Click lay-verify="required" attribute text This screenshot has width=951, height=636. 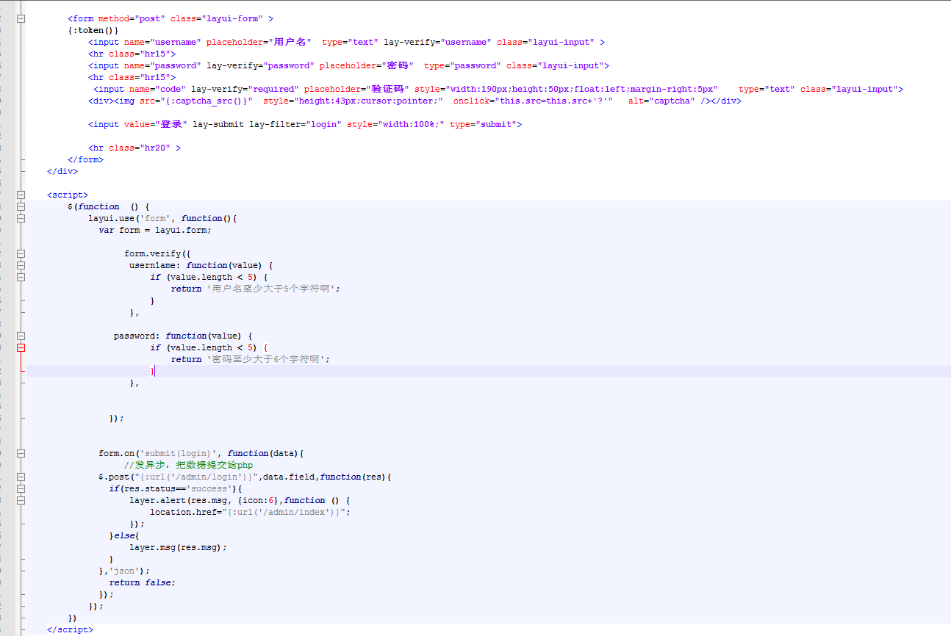click(245, 89)
